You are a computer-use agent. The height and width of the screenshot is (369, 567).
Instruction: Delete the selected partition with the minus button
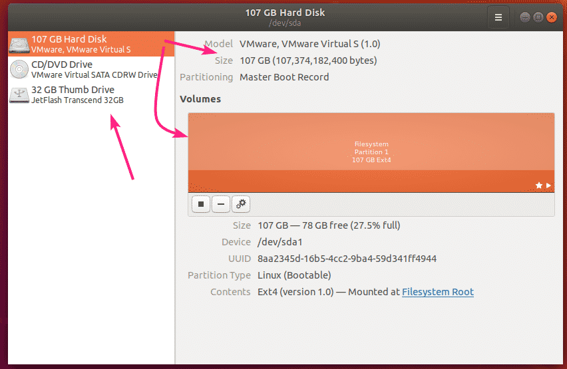click(220, 204)
